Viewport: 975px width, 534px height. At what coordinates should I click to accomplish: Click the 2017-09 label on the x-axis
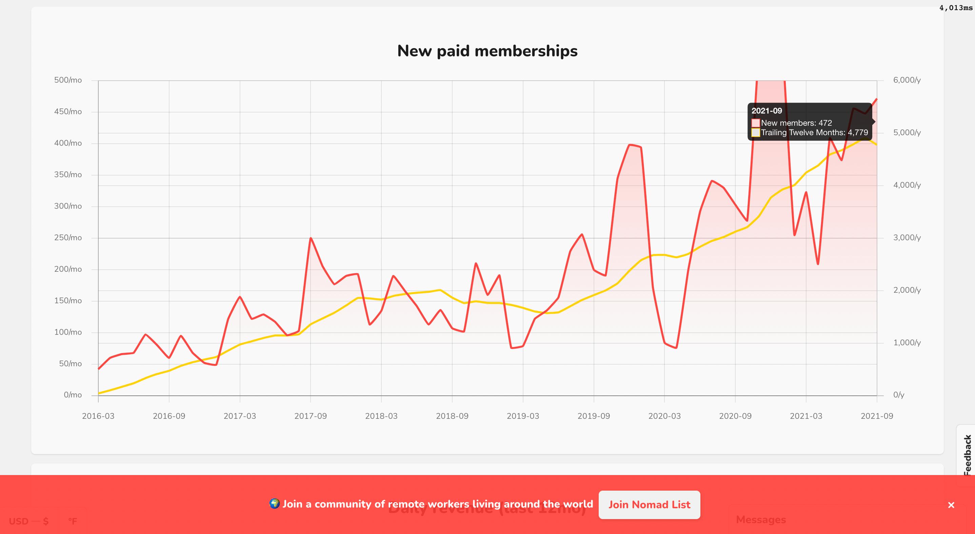click(x=310, y=416)
